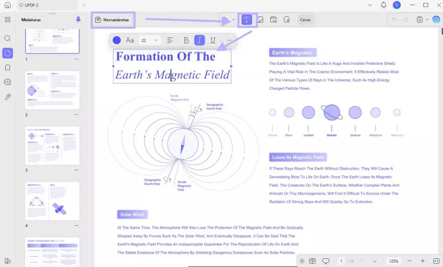The image size is (443, 267).
Task: Toggle underline formatting
Action: point(213,40)
